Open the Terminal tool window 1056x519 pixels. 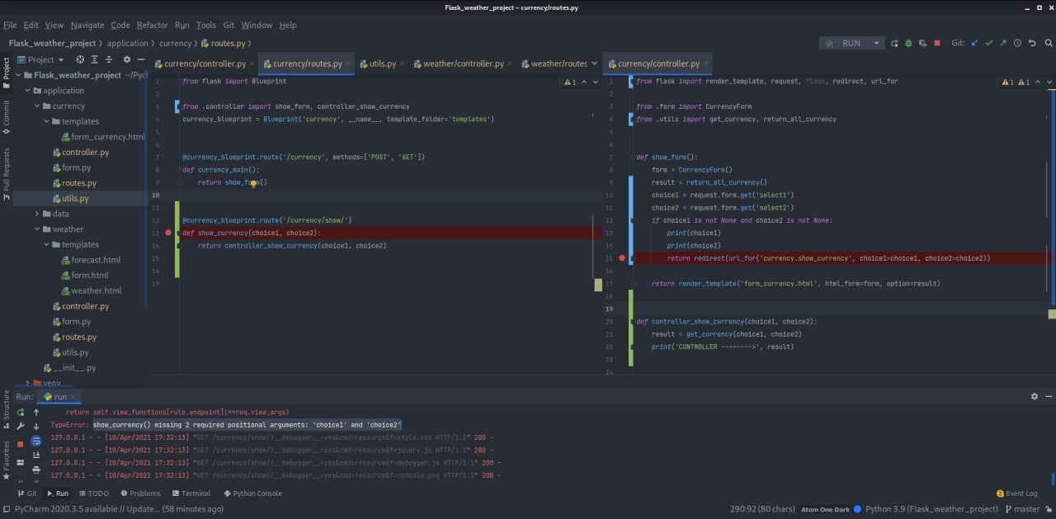pyautogui.click(x=190, y=493)
